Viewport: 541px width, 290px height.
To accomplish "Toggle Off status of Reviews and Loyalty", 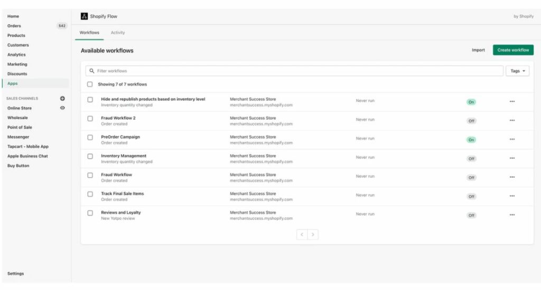I will point(471,216).
